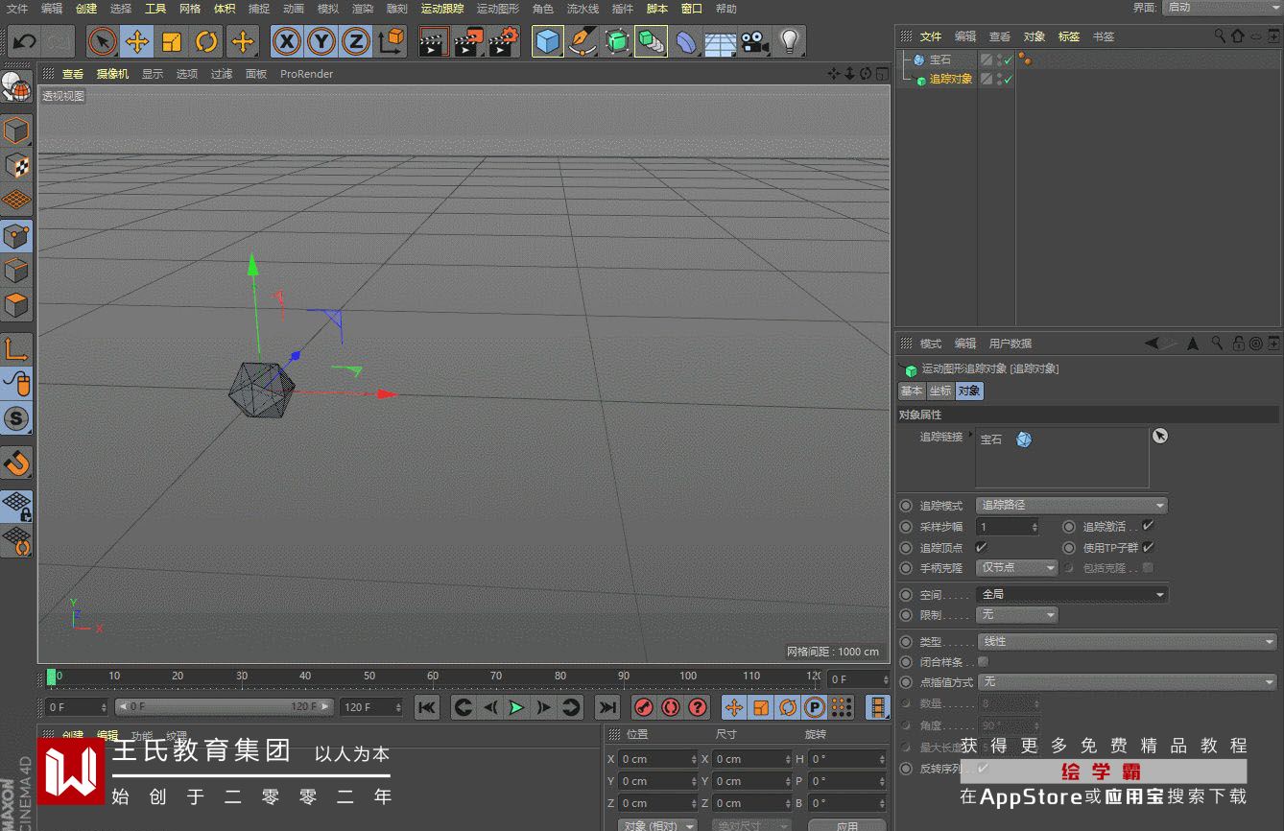Screen dimensions: 1284x831
Task: Open the 空间 dropdown set to 全局
Action: (x=1072, y=595)
